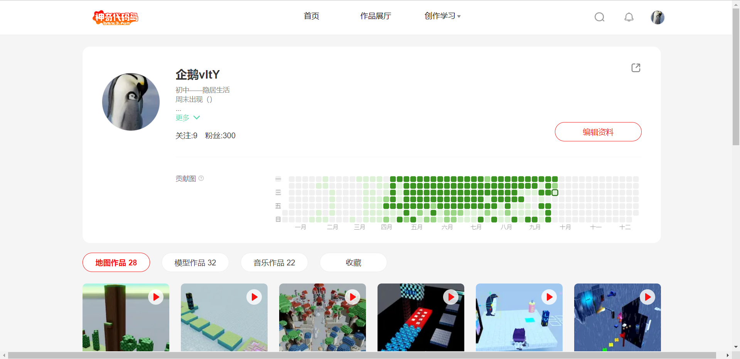Play the green stepping tiles map
This screenshot has height=359, width=740.
254,297
